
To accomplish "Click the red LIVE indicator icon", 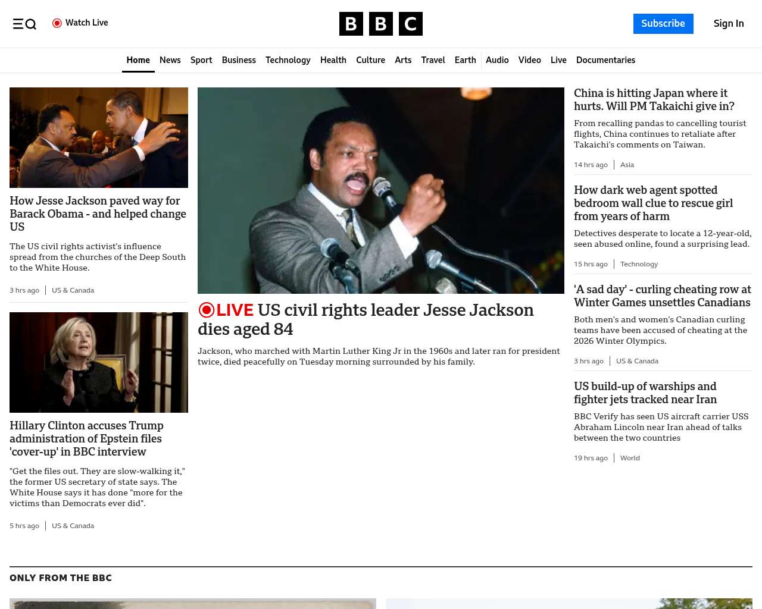I will (x=207, y=310).
